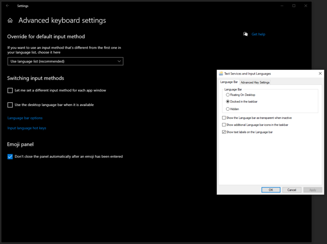Open the default input method dropdown
Image resolution: width=327 pixels, height=244 pixels.
coord(65,61)
